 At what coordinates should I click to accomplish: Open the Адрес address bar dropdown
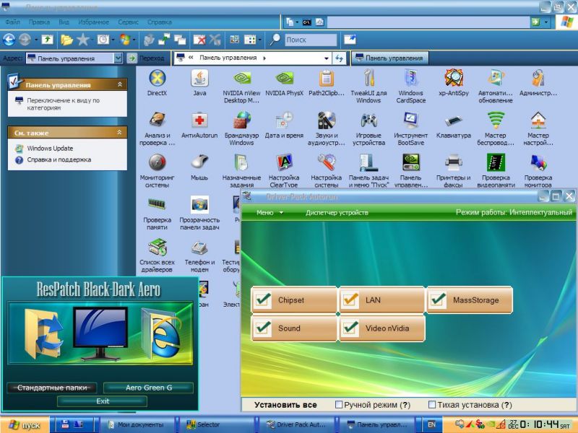coord(118,58)
